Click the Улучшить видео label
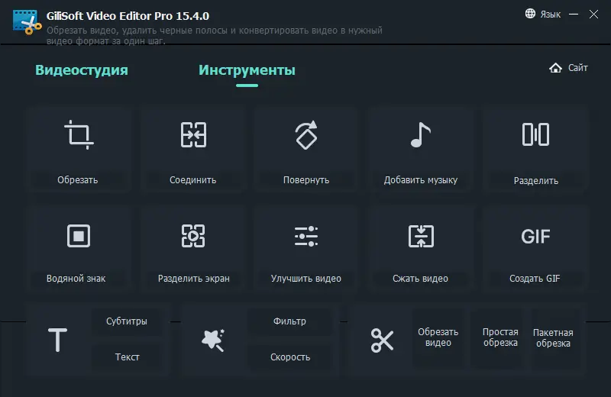Screen dimensions: 611x397 (x=306, y=279)
